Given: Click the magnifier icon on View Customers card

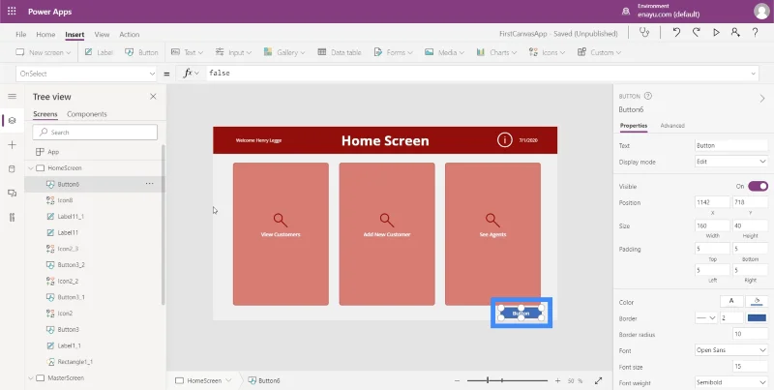Looking at the screenshot, I should click(281, 221).
